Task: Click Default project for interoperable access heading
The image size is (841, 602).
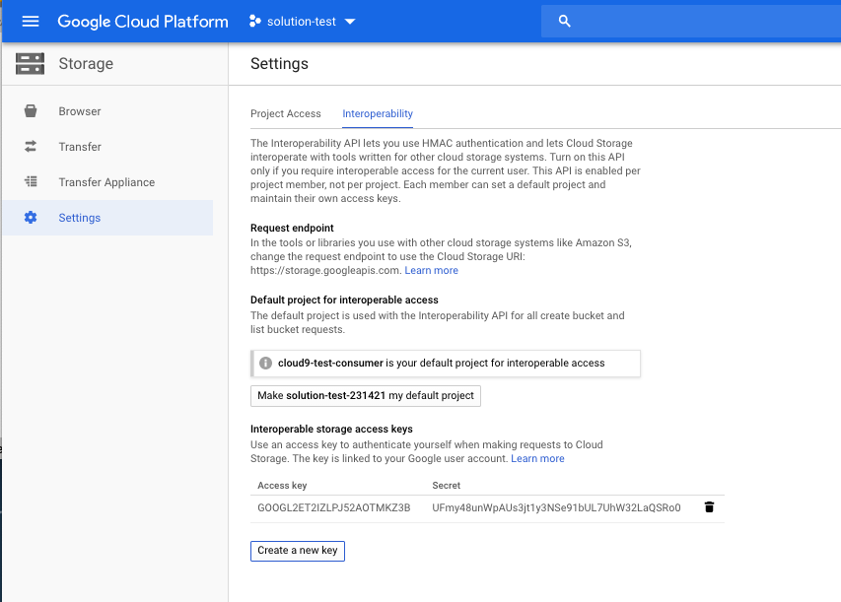Action: click(344, 300)
